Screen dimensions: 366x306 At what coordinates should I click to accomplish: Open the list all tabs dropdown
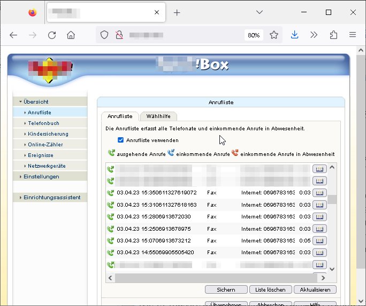coord(260,12)
